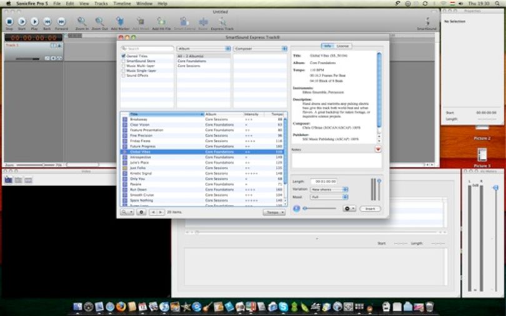Screen dimensions: 506x316
Task: Click the Forward skip button
Action: [x=61, y=22]
